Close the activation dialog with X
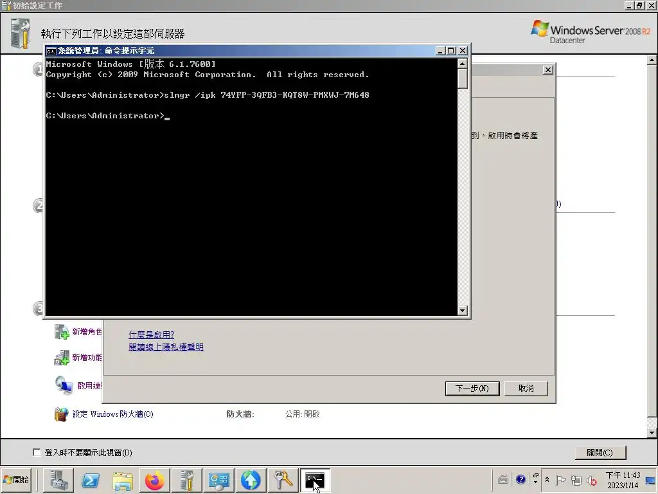658x494 pixels. [548, 69]
